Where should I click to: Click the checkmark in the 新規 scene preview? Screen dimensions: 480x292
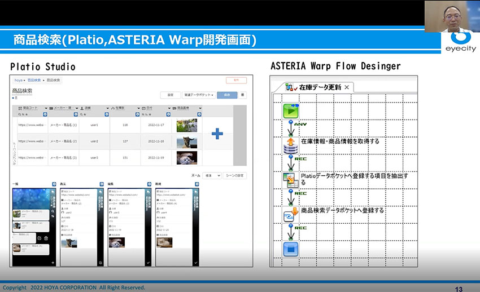[195, 263]
